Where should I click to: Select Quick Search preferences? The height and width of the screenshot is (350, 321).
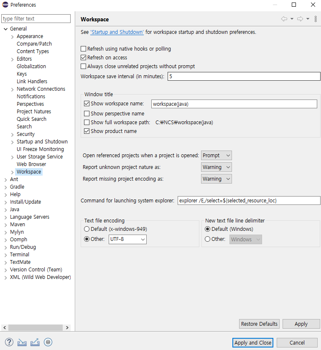coord(31,119)
